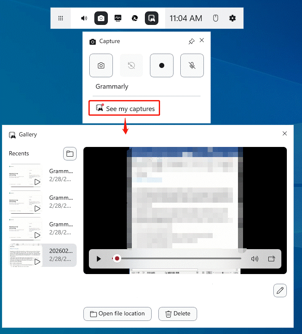Open the widget menu grid icon
The image size is (302, 334).
pyautogui.click(x=61, y=18)
